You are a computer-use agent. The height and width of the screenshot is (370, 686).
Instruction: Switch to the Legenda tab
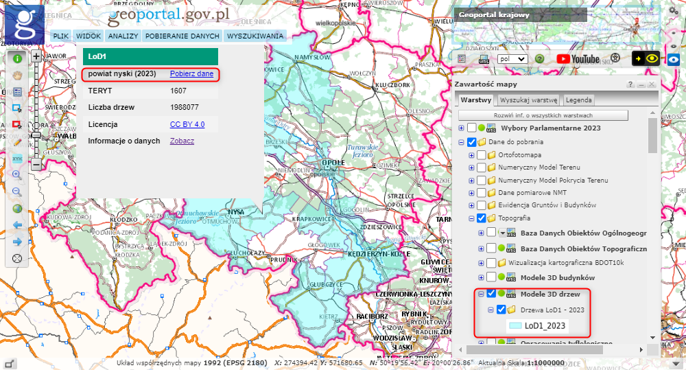[578, 100]
